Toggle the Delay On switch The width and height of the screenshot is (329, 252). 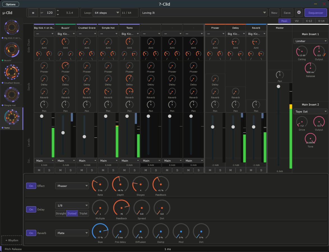31,209
